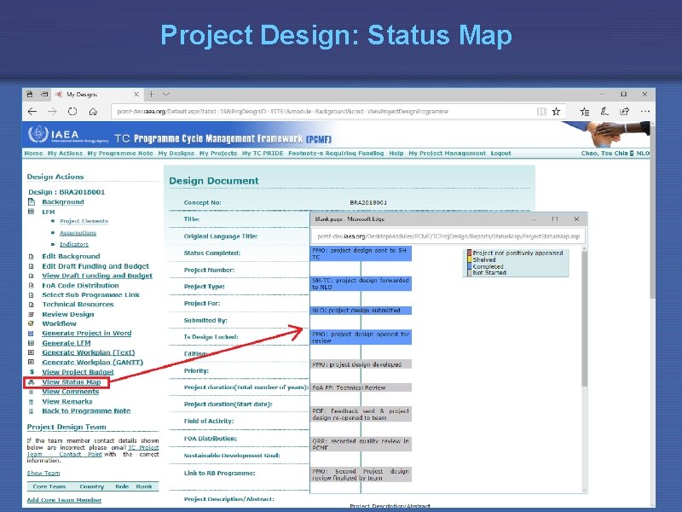Open the tab list chevron beside New Tab
This screenshot has width=682, height=512.
[x=164, y=94]
